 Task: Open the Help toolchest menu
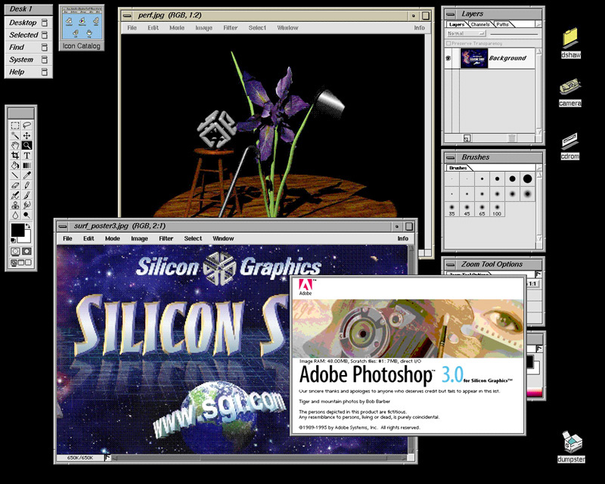pyautogui.click(x=28, y=72)
